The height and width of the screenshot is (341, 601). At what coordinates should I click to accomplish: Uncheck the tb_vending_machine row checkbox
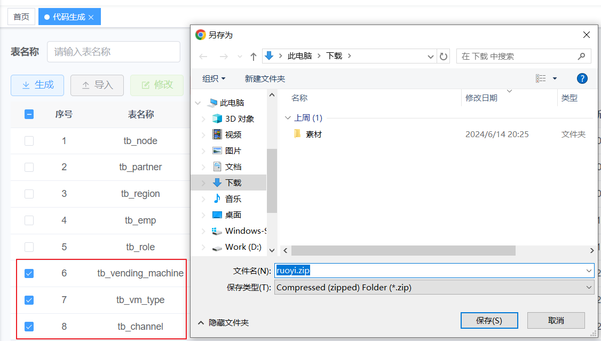(x=29, y=273)
